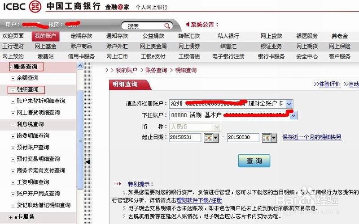Click 账务查询 breadcrumb link
This screenshot has height=224, width=359.
tap(156, 70)
